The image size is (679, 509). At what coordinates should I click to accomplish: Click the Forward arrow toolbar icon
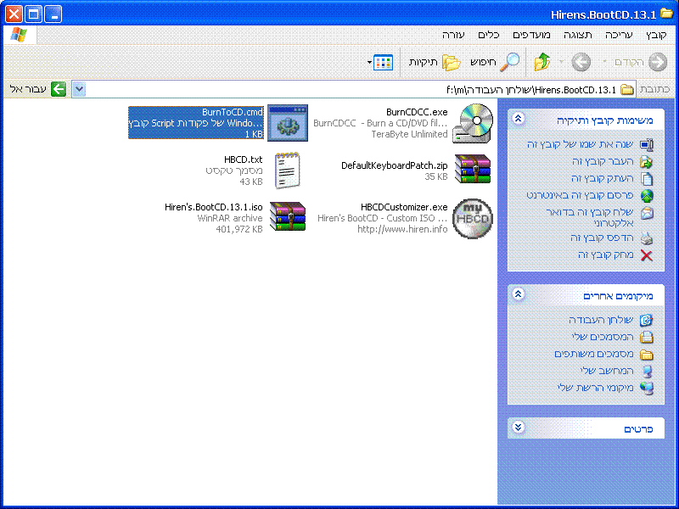tap(581, 62)
